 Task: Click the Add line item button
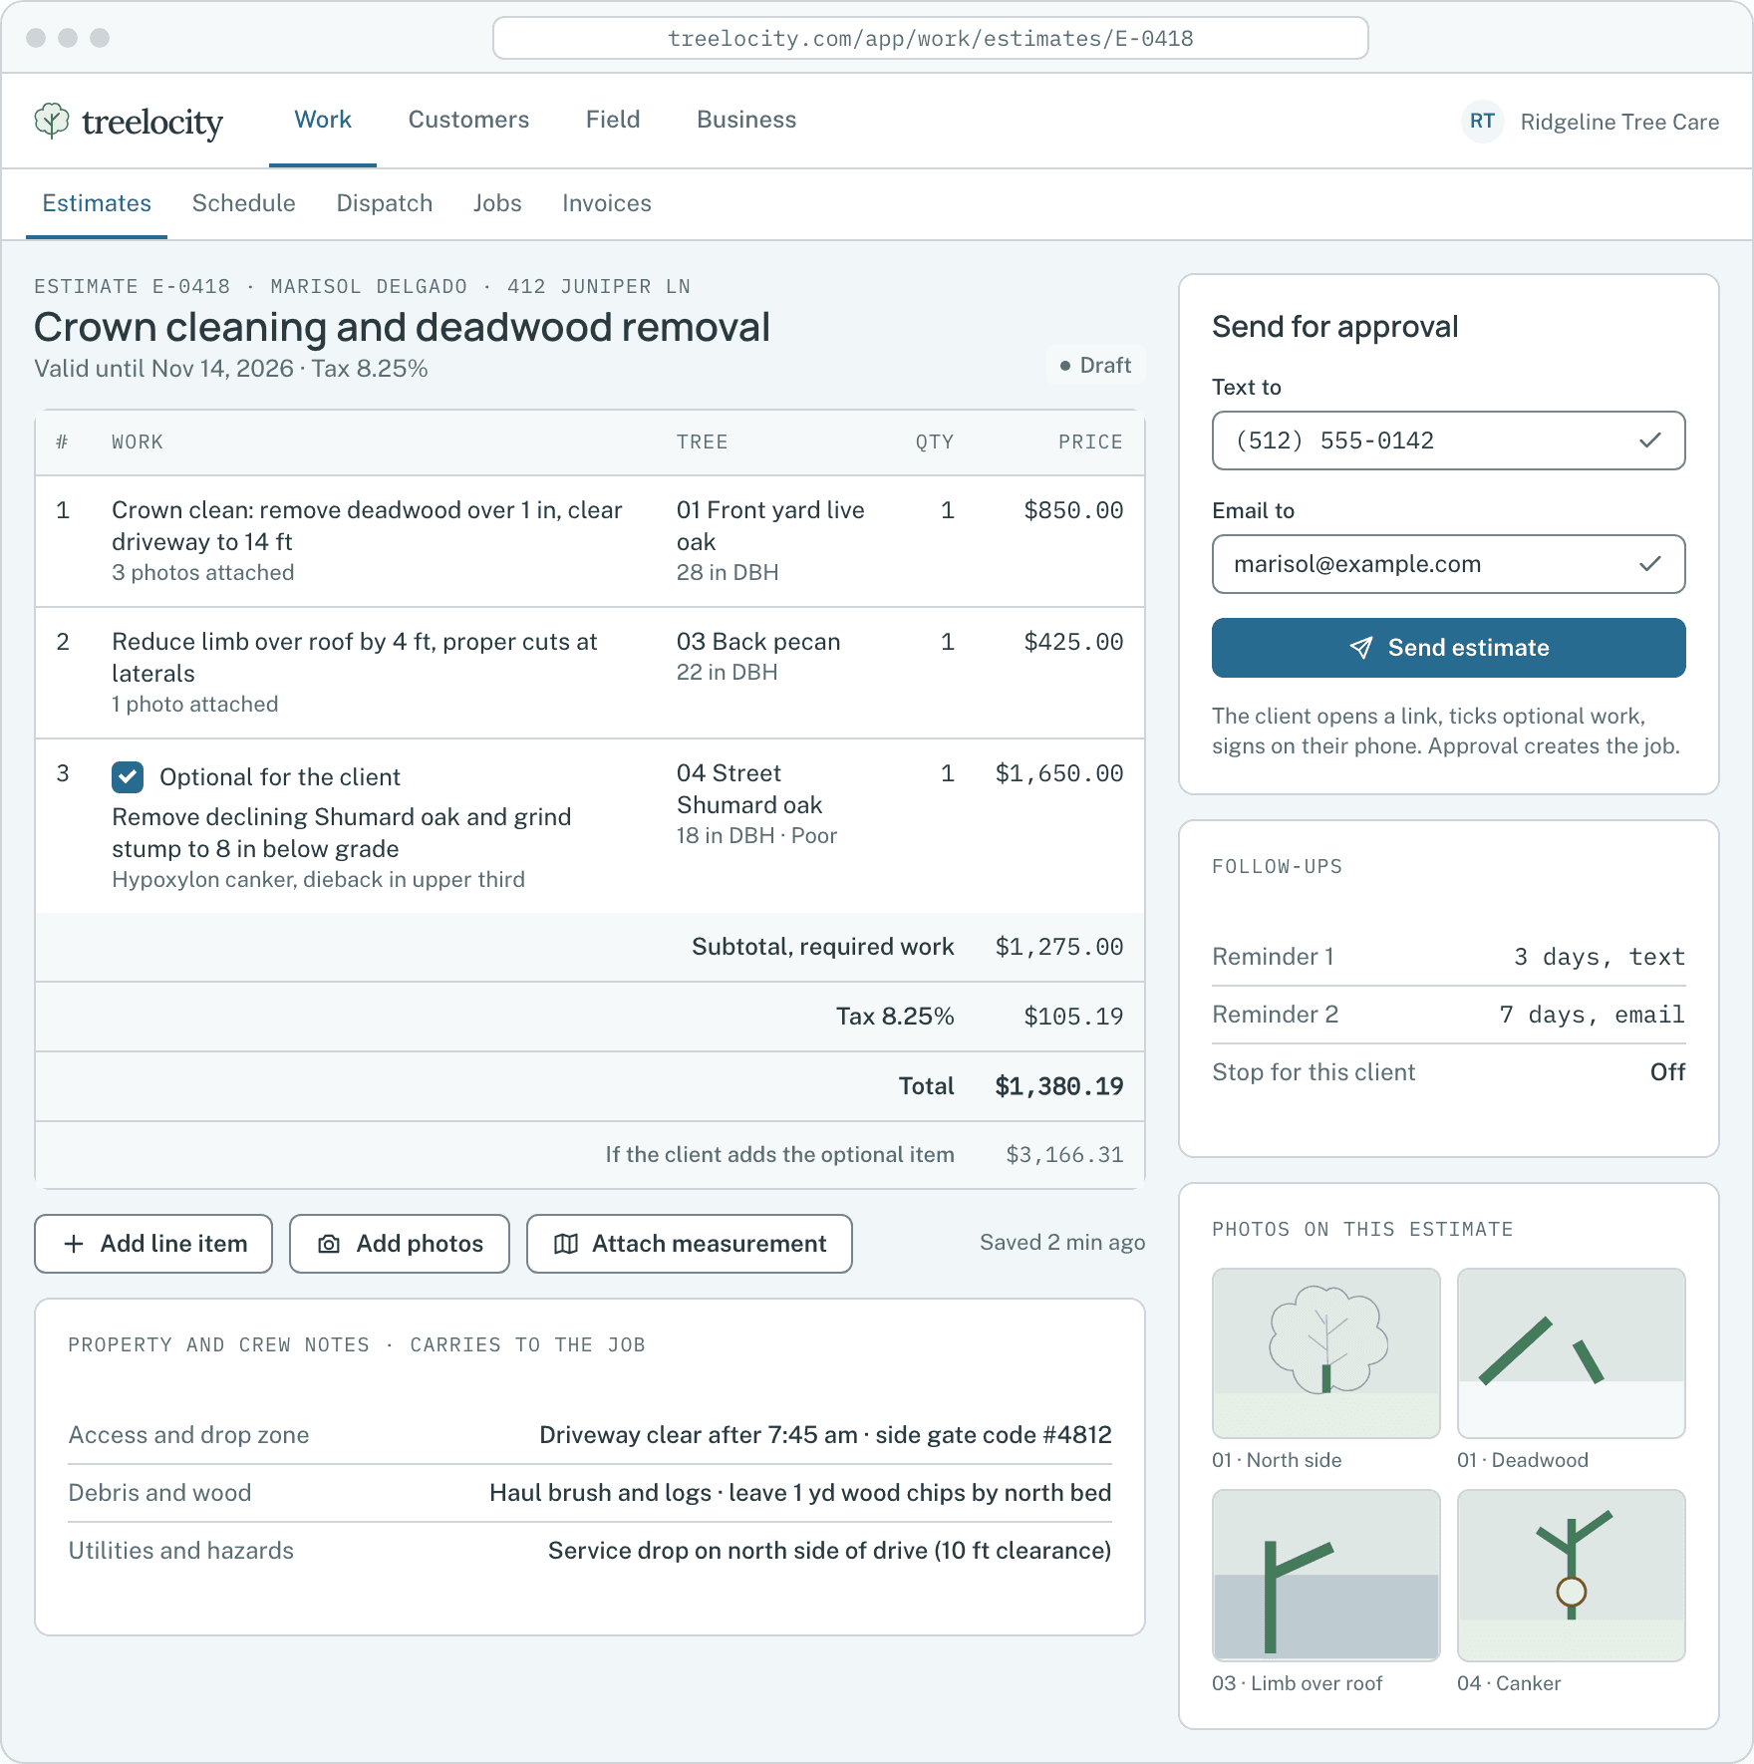point(153,1244)
